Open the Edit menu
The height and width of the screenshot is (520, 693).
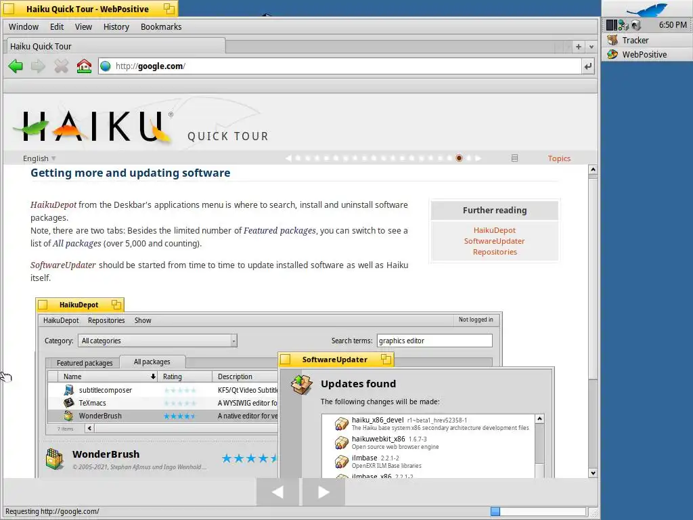57,26
